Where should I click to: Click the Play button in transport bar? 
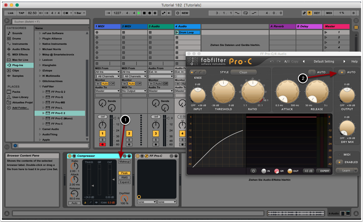pyautogui.click(x=139, y=13)
